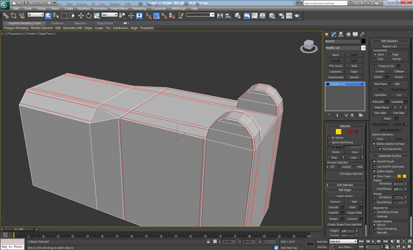Toggle the selection lock padlock icon
The width and height of the screenshot is (413, 250).
(x=208, y=242)
